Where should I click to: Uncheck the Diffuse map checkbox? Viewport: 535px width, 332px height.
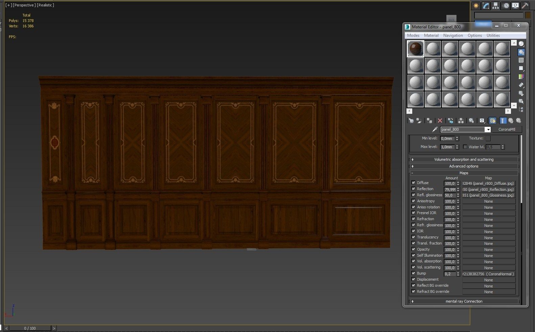pos(413,183)
